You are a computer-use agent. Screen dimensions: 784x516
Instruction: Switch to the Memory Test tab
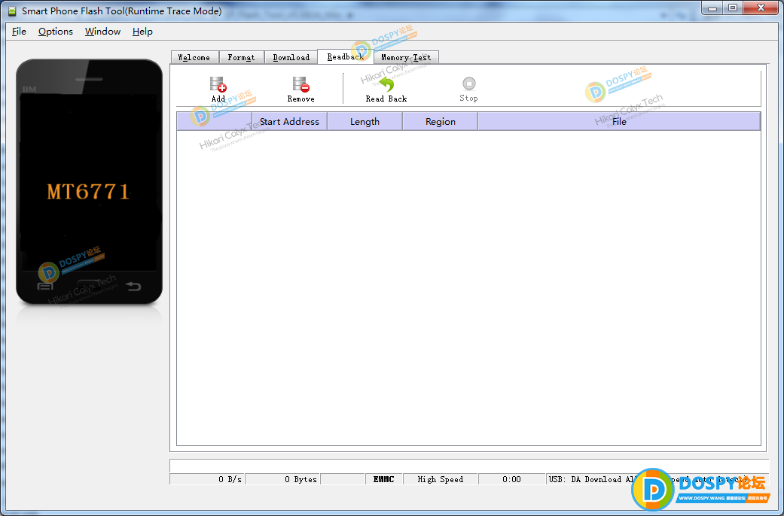[406, 57]
